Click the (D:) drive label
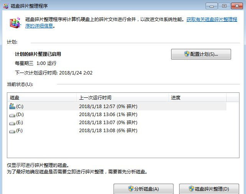Screen dimensions: 246x194 coord(20,115)
